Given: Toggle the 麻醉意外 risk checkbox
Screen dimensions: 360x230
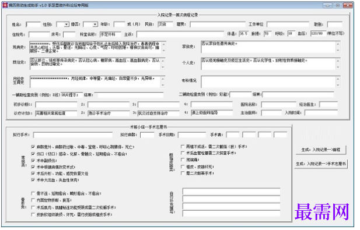Looking at the screenshot, I should point(33,147).
